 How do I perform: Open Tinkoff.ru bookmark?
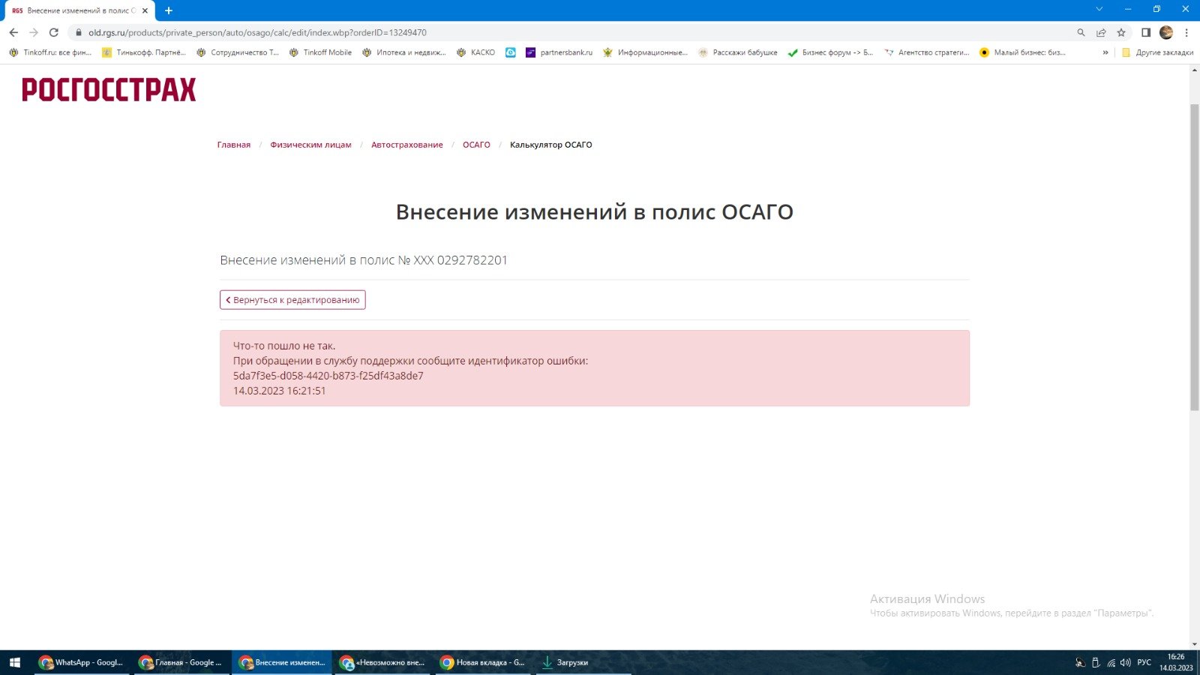(x=50, y=52)
